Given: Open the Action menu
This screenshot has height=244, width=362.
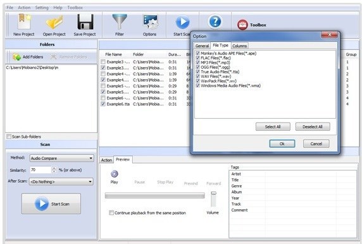Looking at the screenshot, I should click(x=24, y=8).
